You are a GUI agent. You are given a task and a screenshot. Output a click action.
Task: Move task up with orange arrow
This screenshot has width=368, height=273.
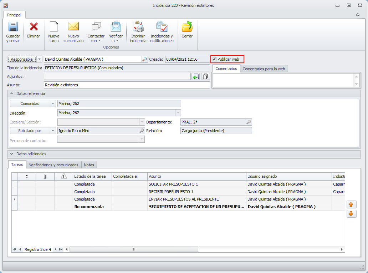351,205
